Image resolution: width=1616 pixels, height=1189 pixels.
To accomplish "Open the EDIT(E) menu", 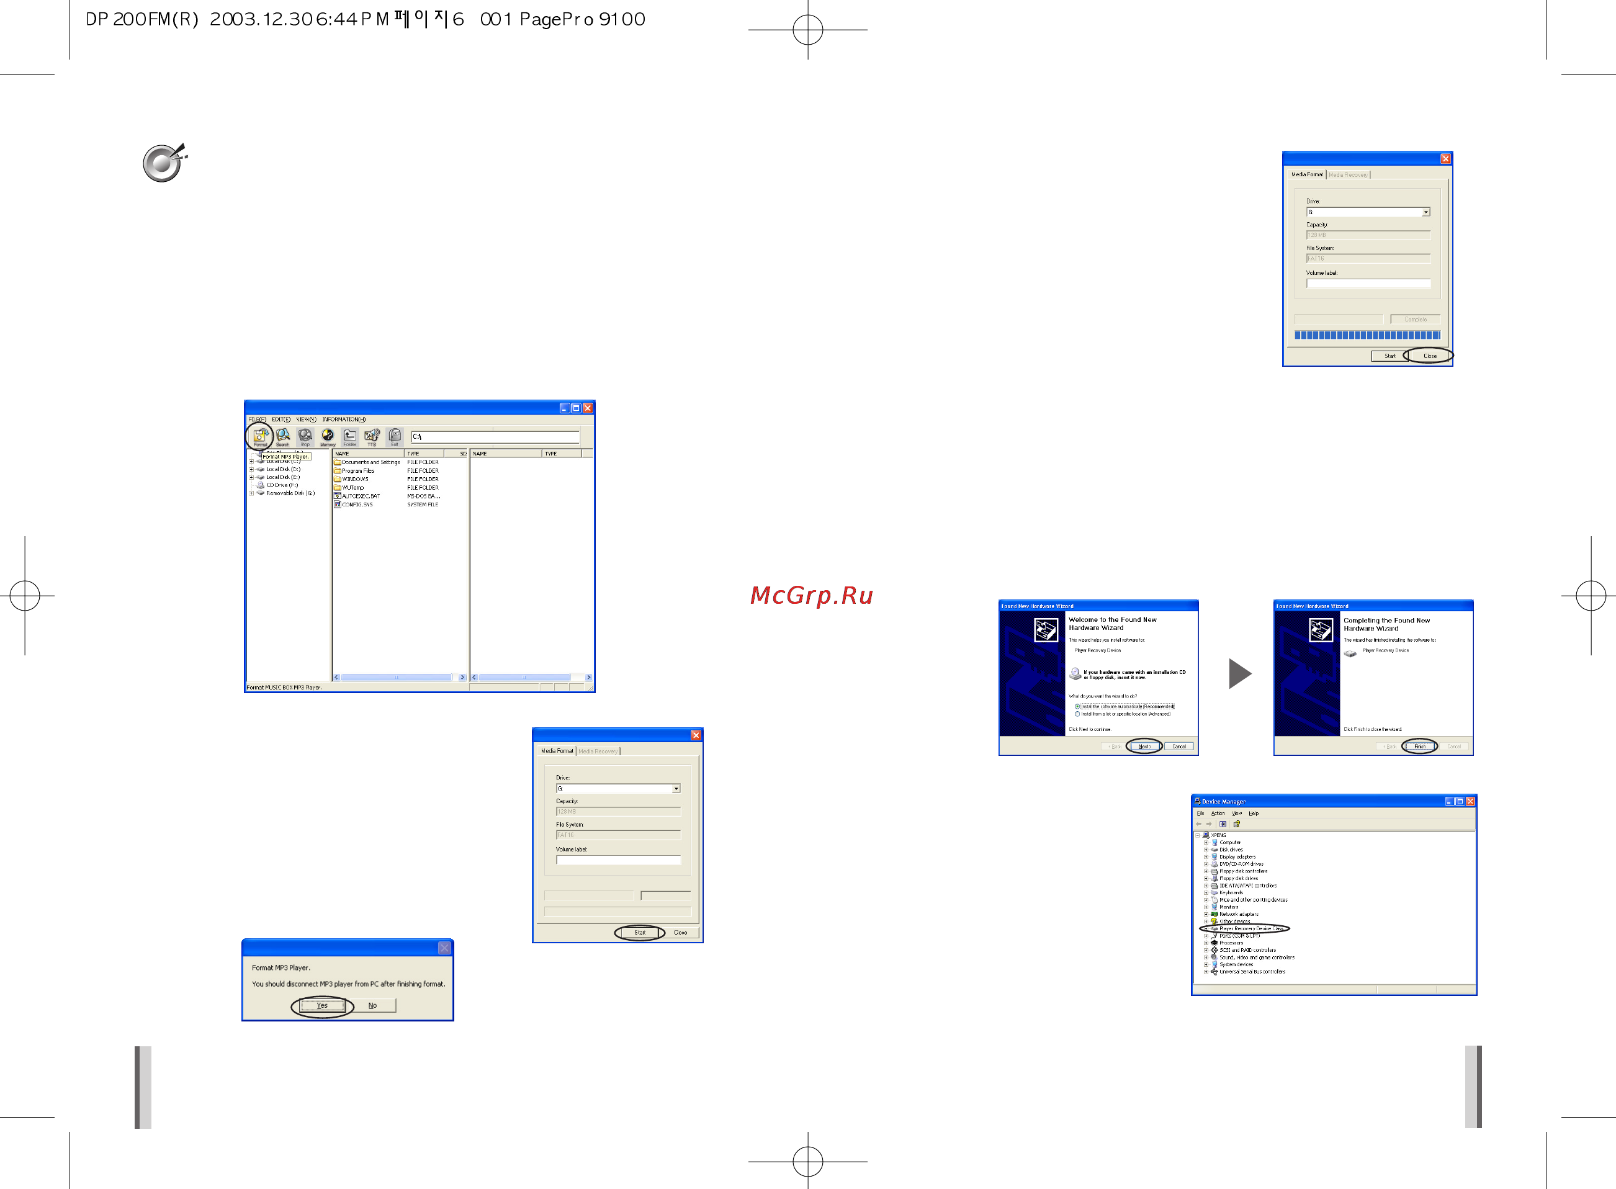I will tap(281, 420).
